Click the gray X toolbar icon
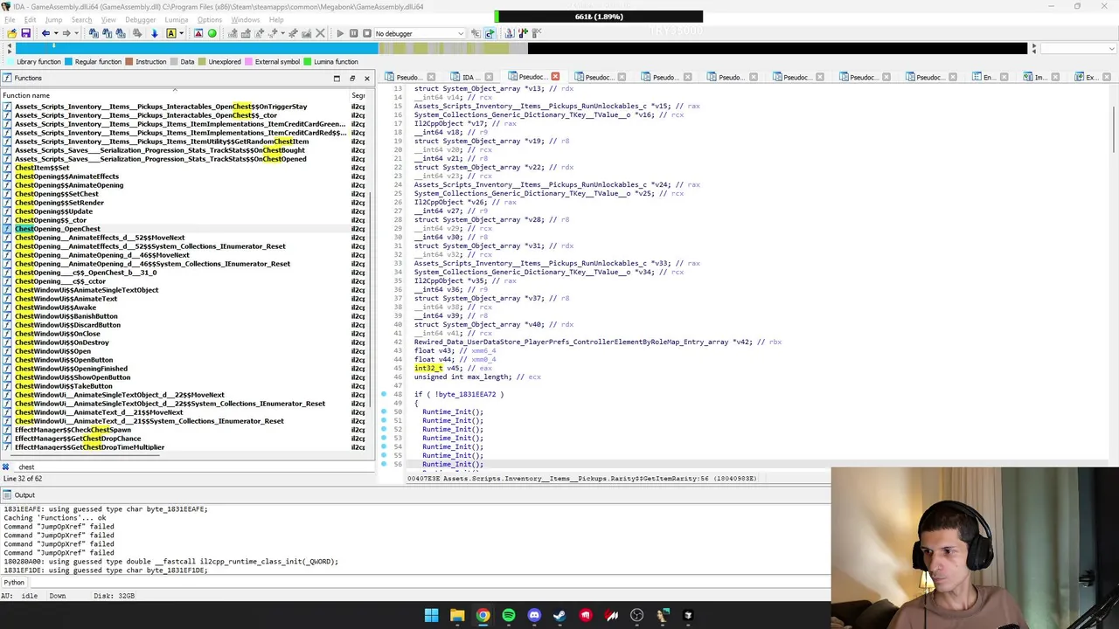The image size is (1119, 629). pyautogui.click(x=319, y=33)
